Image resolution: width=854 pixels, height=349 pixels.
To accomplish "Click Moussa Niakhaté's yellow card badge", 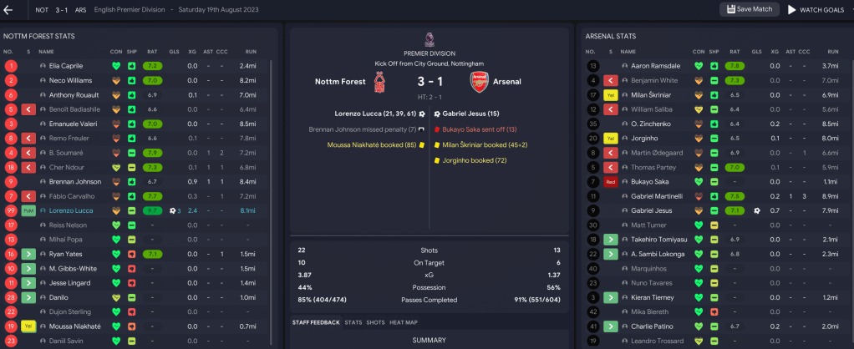I will (28, 326).
